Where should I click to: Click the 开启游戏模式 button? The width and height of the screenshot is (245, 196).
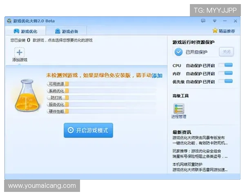coord(88,130)
